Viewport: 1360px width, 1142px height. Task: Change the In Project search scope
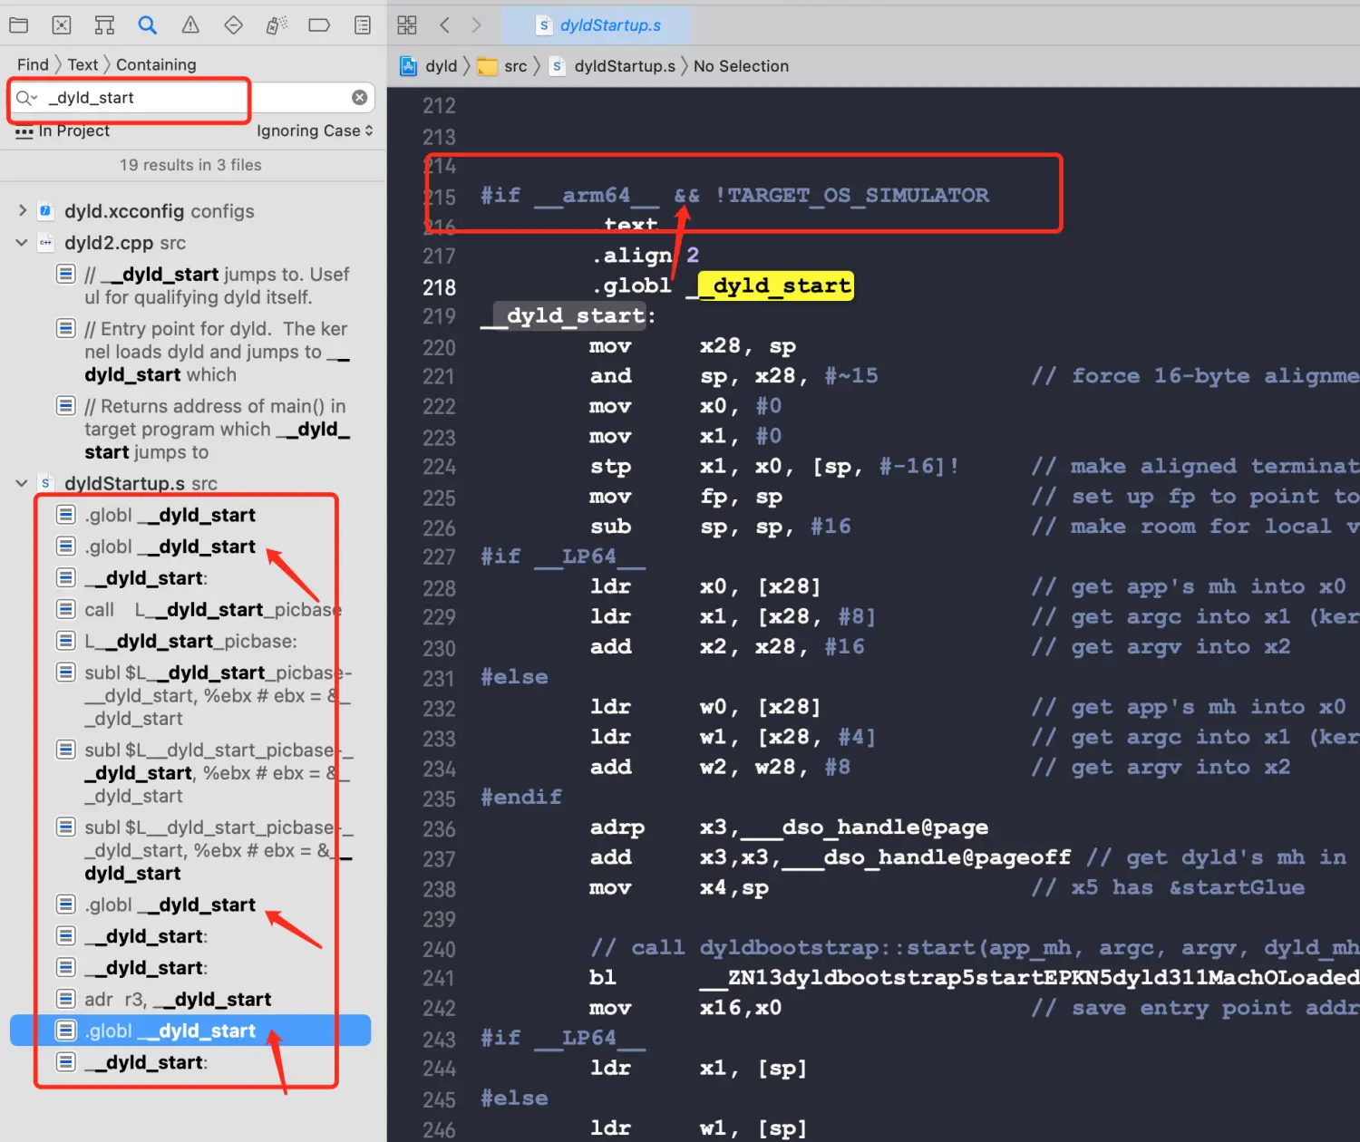63,131
